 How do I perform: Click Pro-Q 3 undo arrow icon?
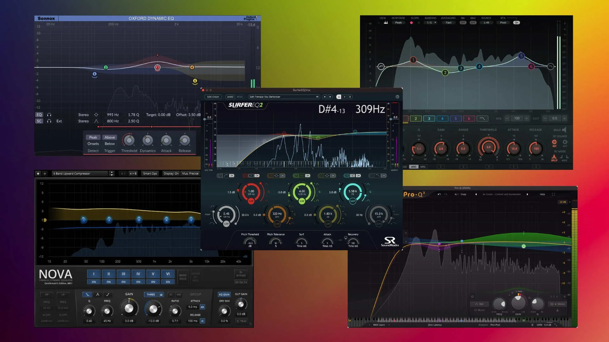click(439, 194)
